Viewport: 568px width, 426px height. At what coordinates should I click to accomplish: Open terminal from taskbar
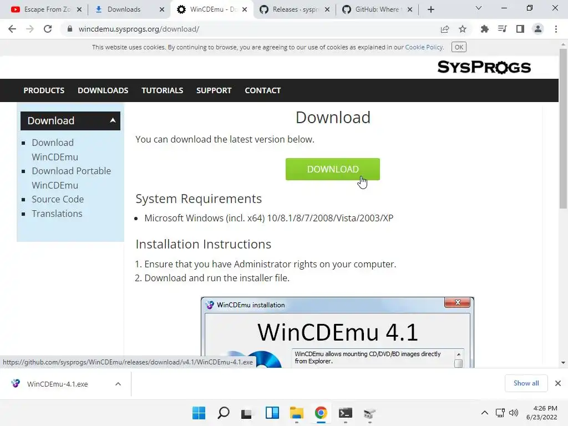click(345, 413)
